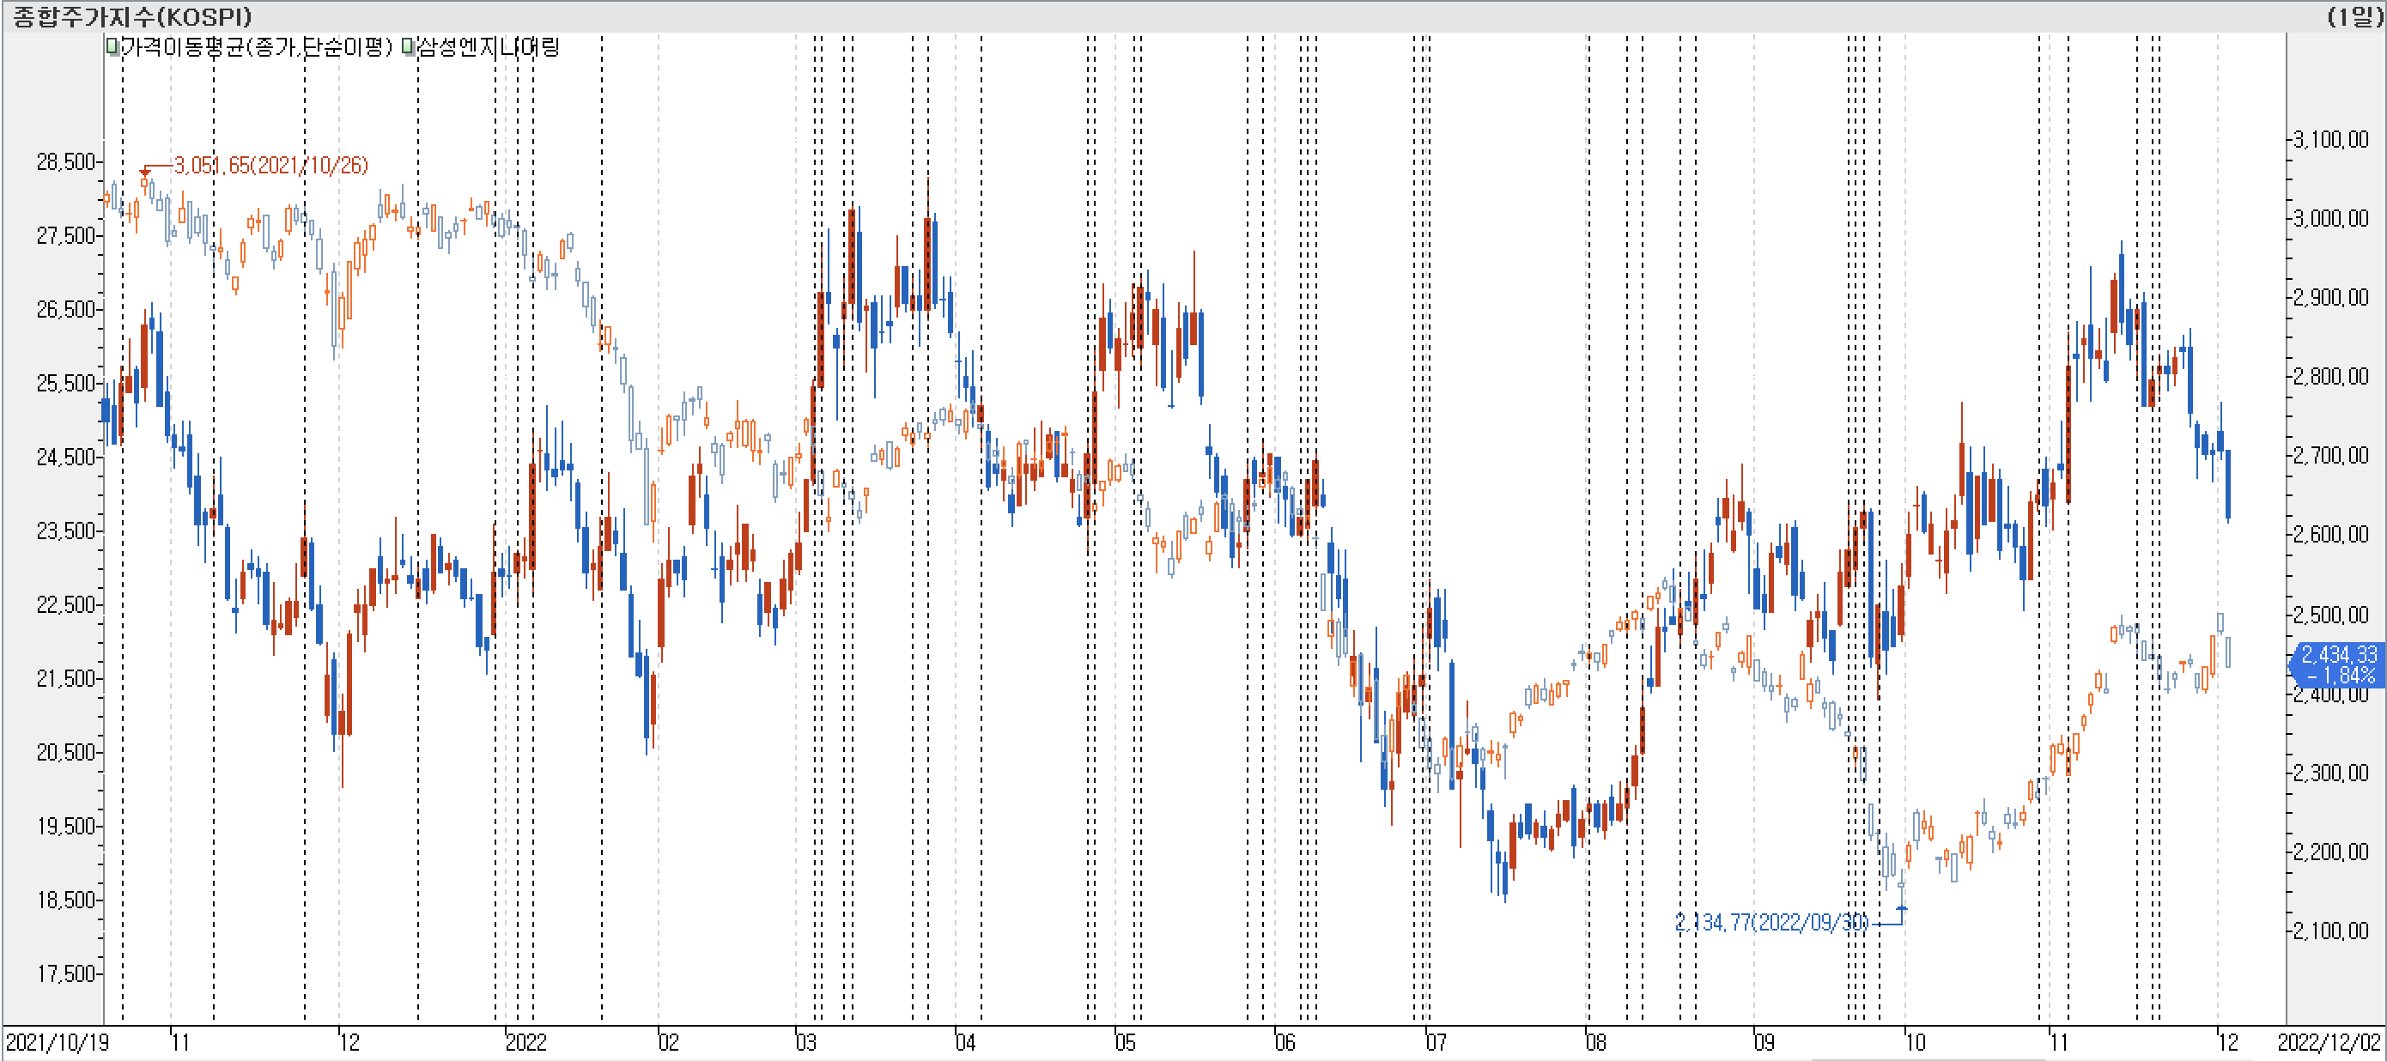Click the 2022 year marker on time axis
This screenshot has width=2387, height=1061.
tap(525, 1042)
